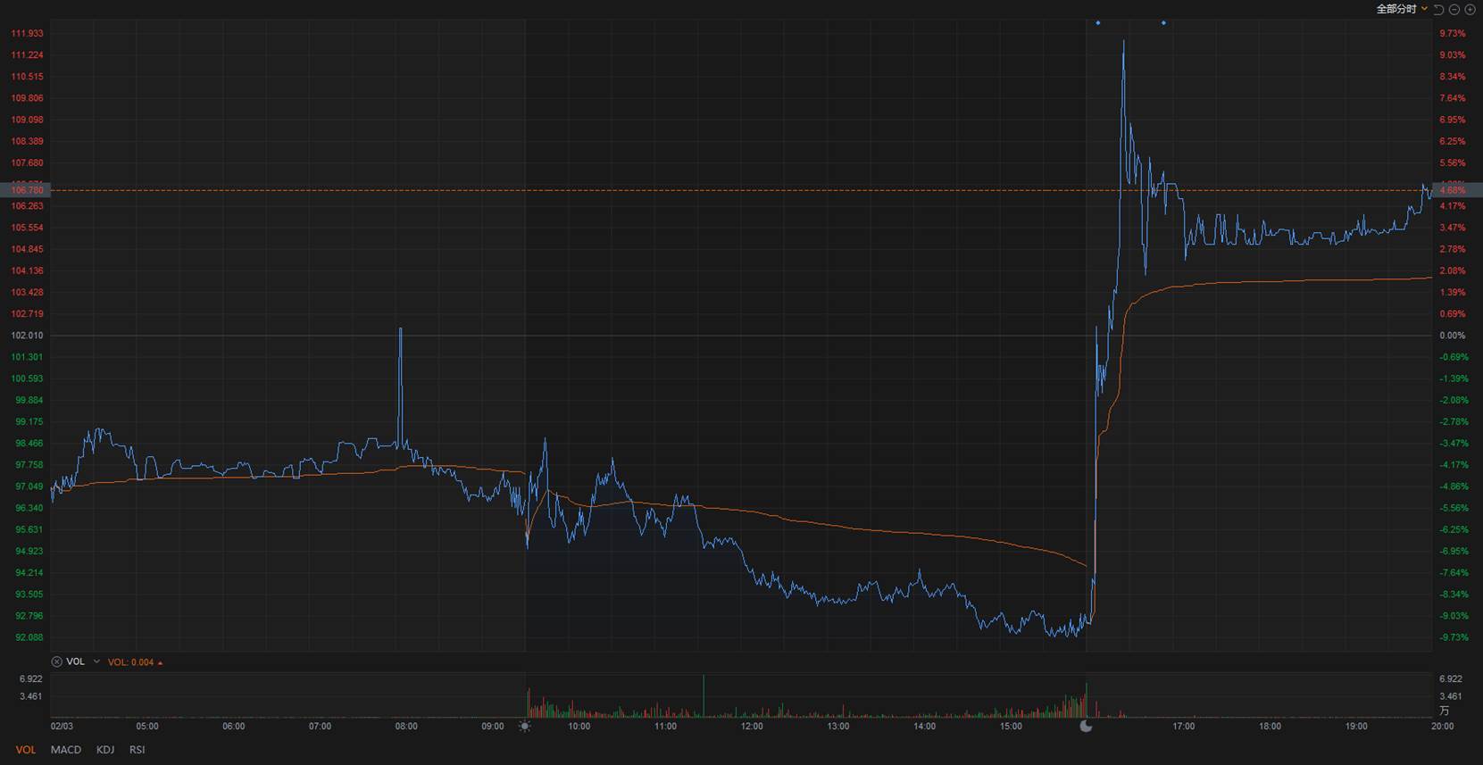Zoom out the chart with minus icon
Image resolution: width=1483 pixels, height=765 pixels.
pos(1454,9)
